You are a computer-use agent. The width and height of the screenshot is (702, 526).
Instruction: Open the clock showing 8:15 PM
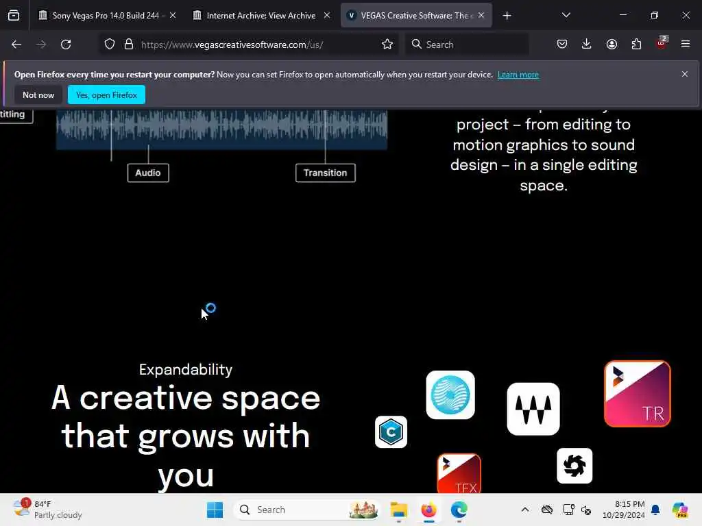pos(623,510)
